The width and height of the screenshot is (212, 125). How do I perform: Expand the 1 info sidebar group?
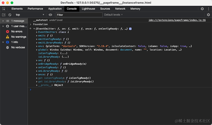3,42
